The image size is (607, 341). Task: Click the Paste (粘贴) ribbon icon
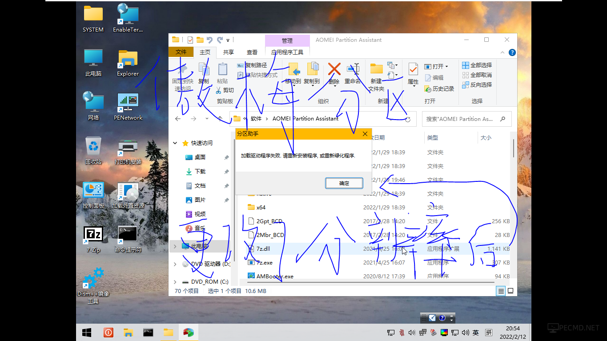222,69
